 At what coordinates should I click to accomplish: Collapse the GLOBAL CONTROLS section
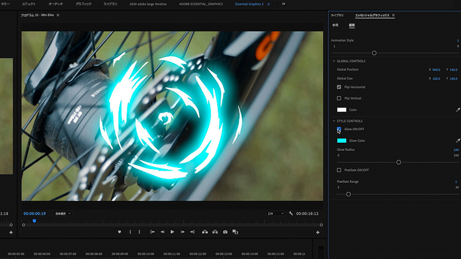(x=333, y=61)
